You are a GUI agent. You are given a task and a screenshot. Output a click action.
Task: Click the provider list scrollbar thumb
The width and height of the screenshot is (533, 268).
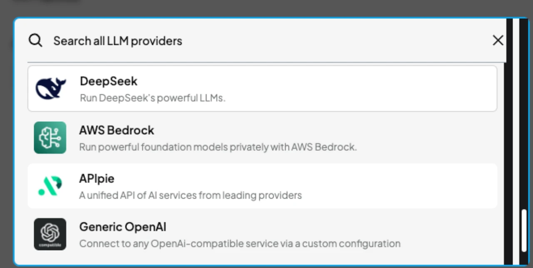524,230
